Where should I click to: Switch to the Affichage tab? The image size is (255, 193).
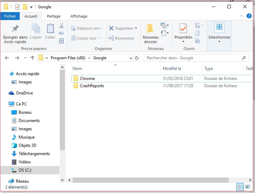tap(79, 16)
